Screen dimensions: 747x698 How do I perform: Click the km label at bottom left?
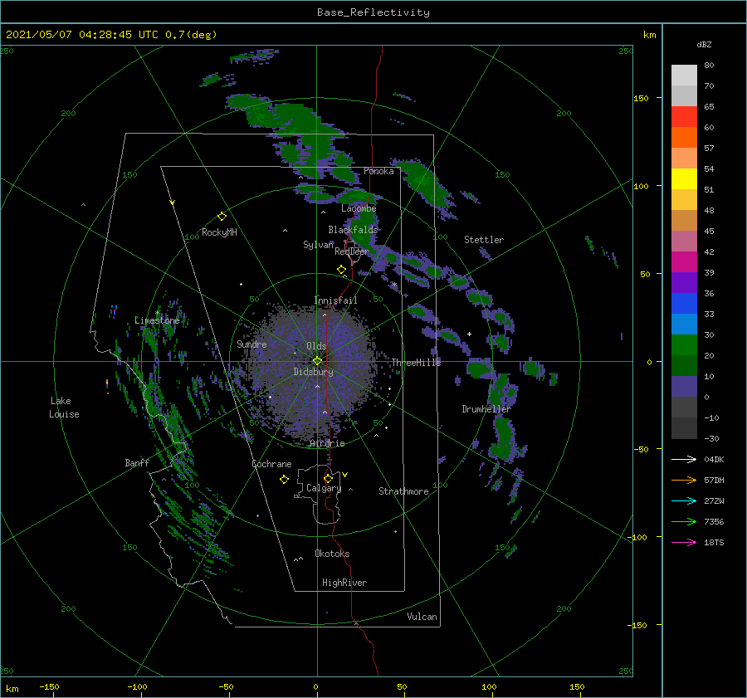tap(12, 689)
